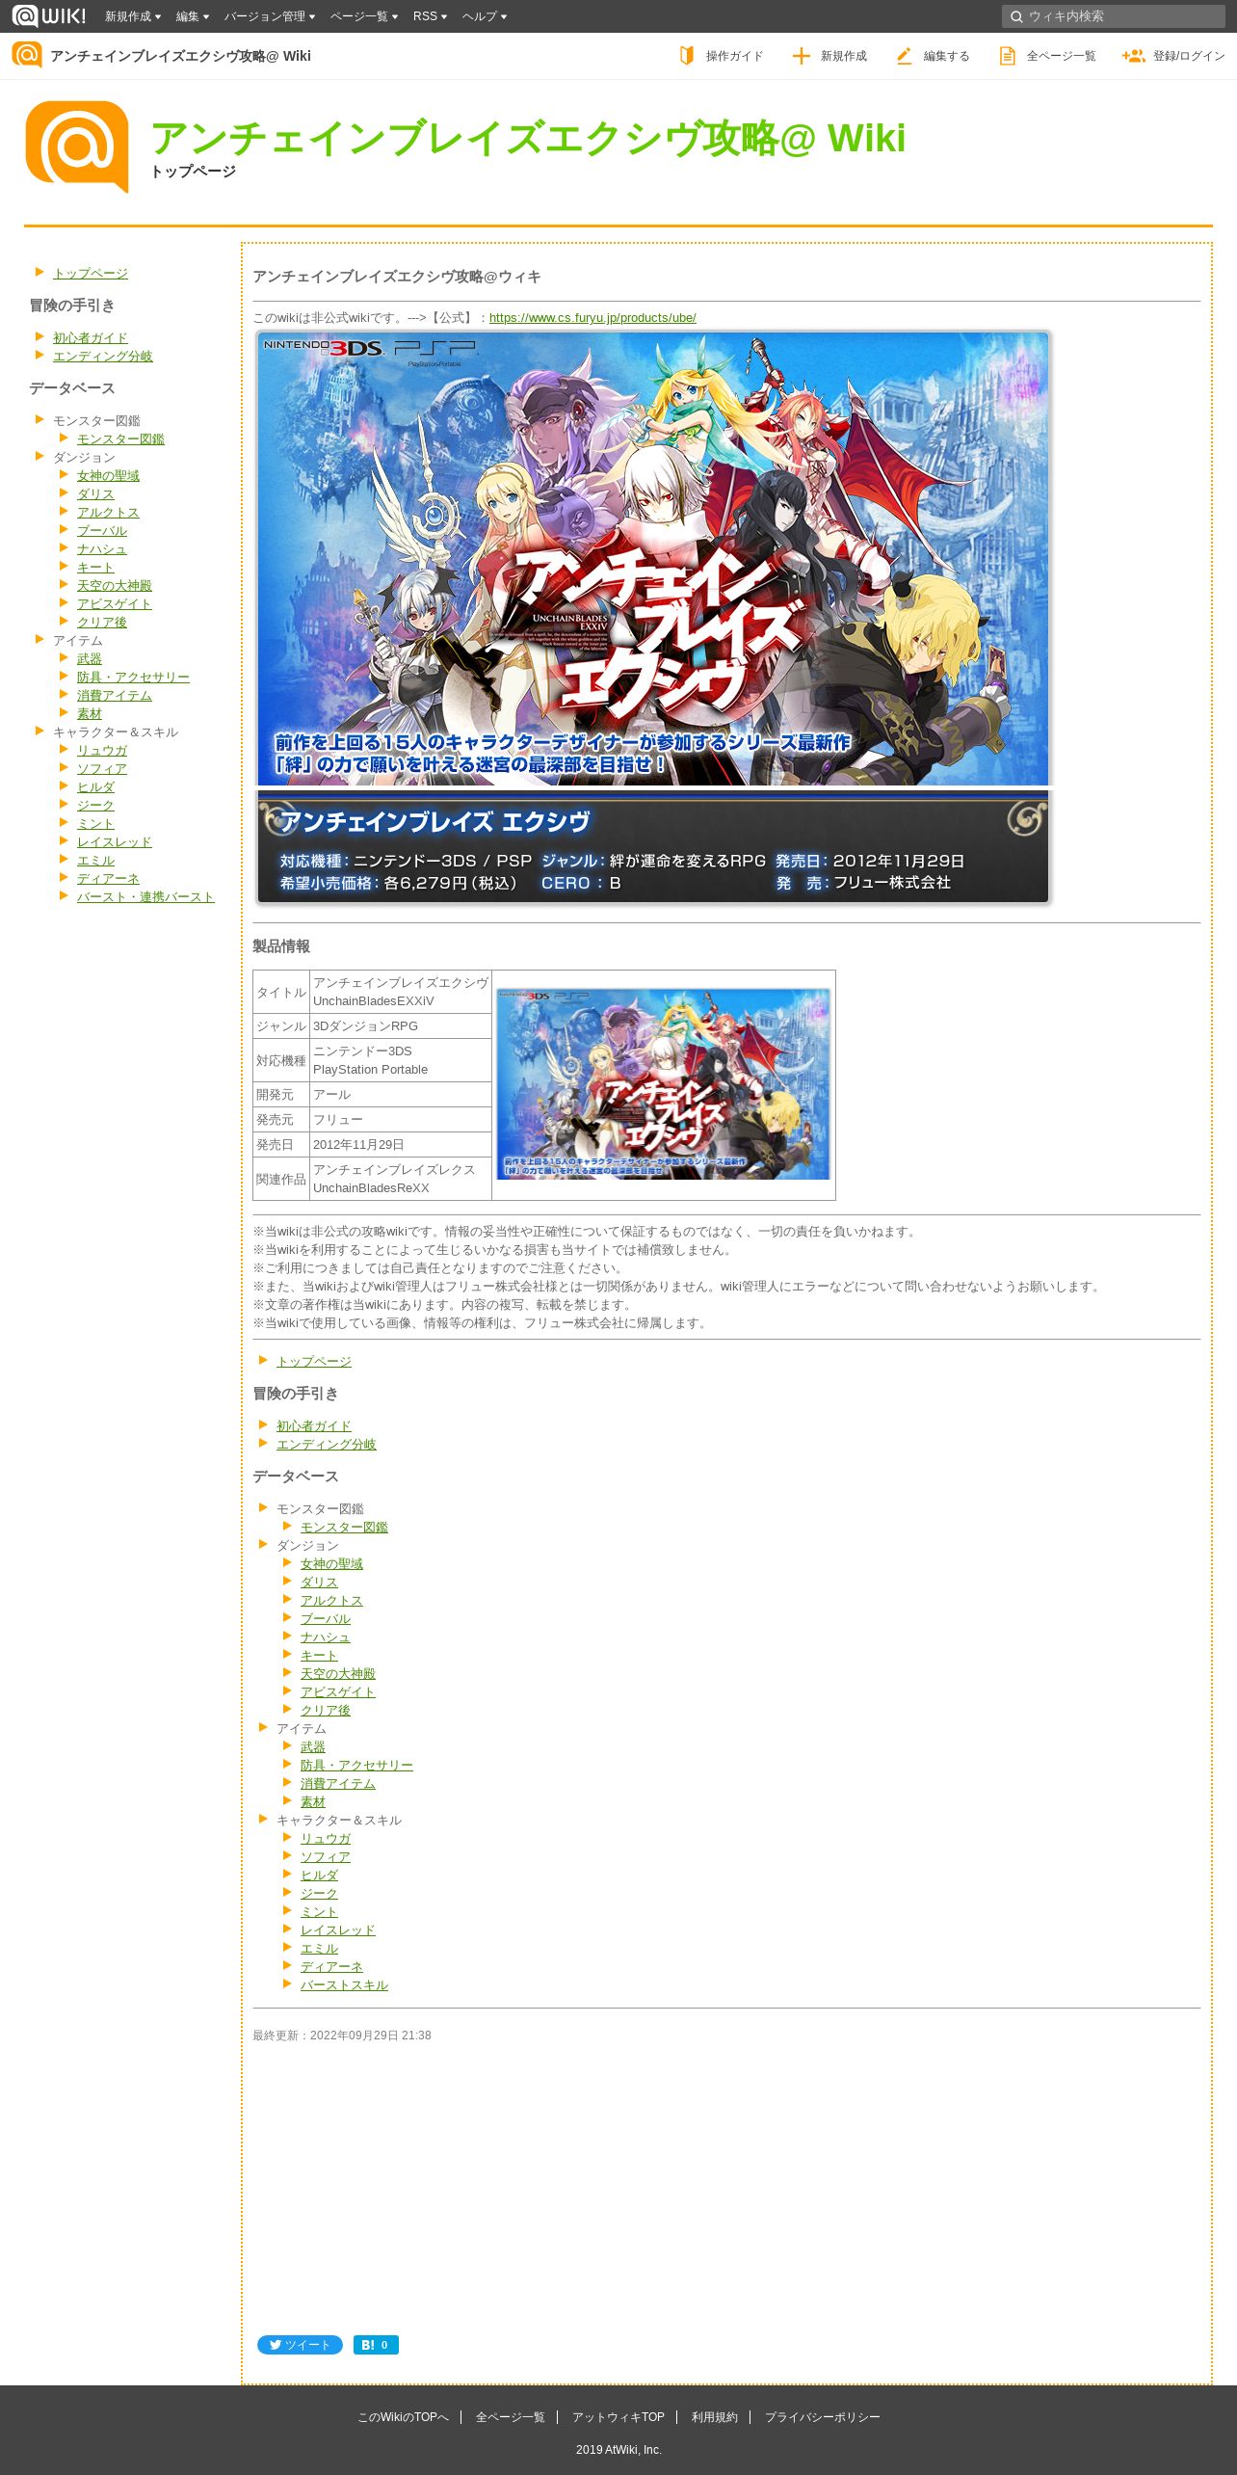Click the 全ページ一覧 document icon
This screenshot has width=1237, height=2475.
coord(1007,56)
